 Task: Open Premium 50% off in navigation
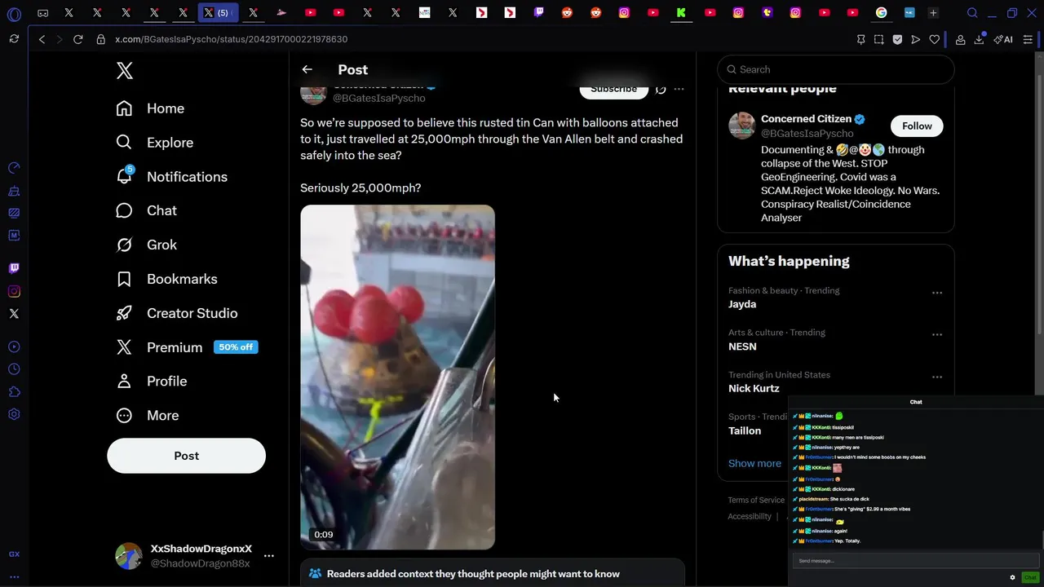click(187, 348)
